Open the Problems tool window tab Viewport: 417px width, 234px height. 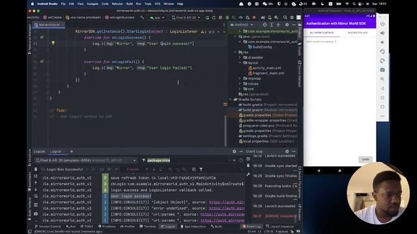click(x=107, y=226)
